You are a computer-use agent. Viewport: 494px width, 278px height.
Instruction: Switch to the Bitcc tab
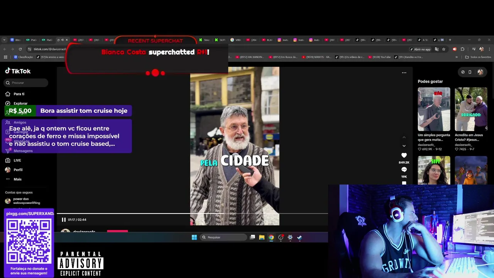[15, 40]
